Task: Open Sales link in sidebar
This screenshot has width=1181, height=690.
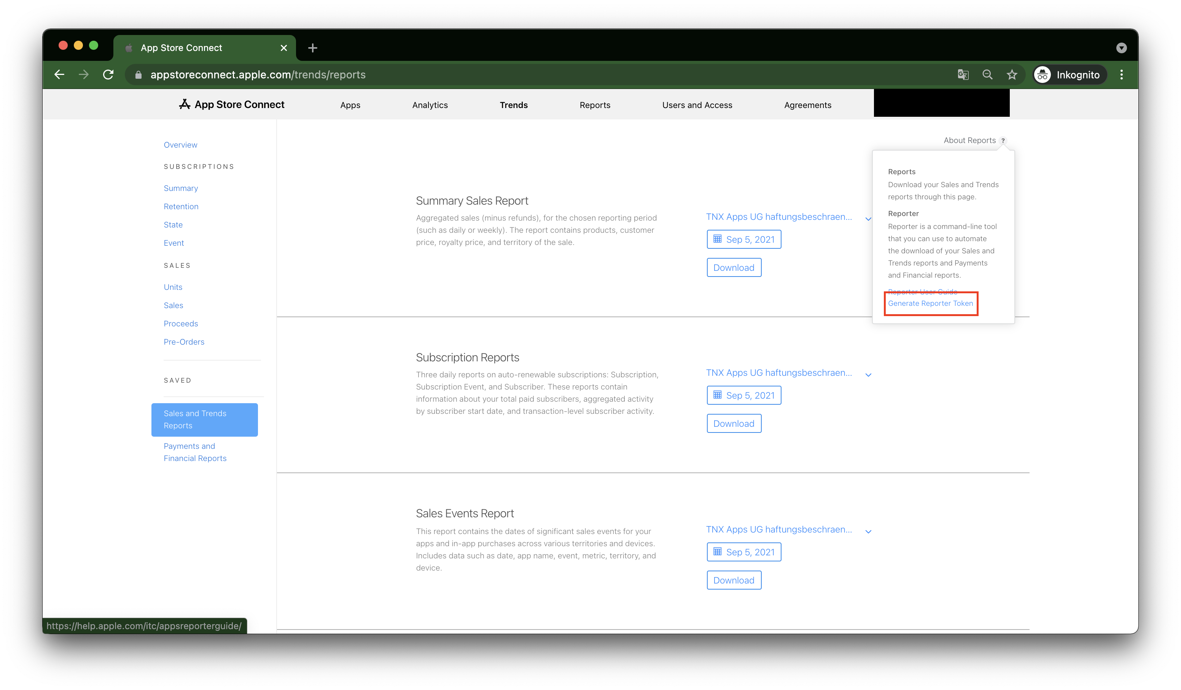Action: [173, 305]
